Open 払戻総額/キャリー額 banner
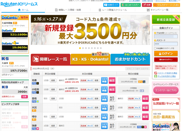 (166, 103)
